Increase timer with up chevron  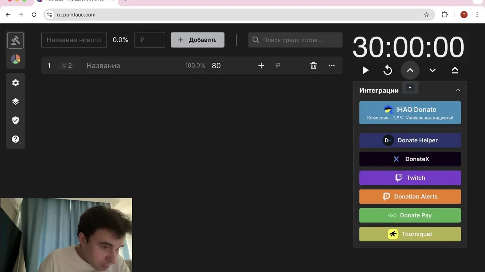(410, 70)
